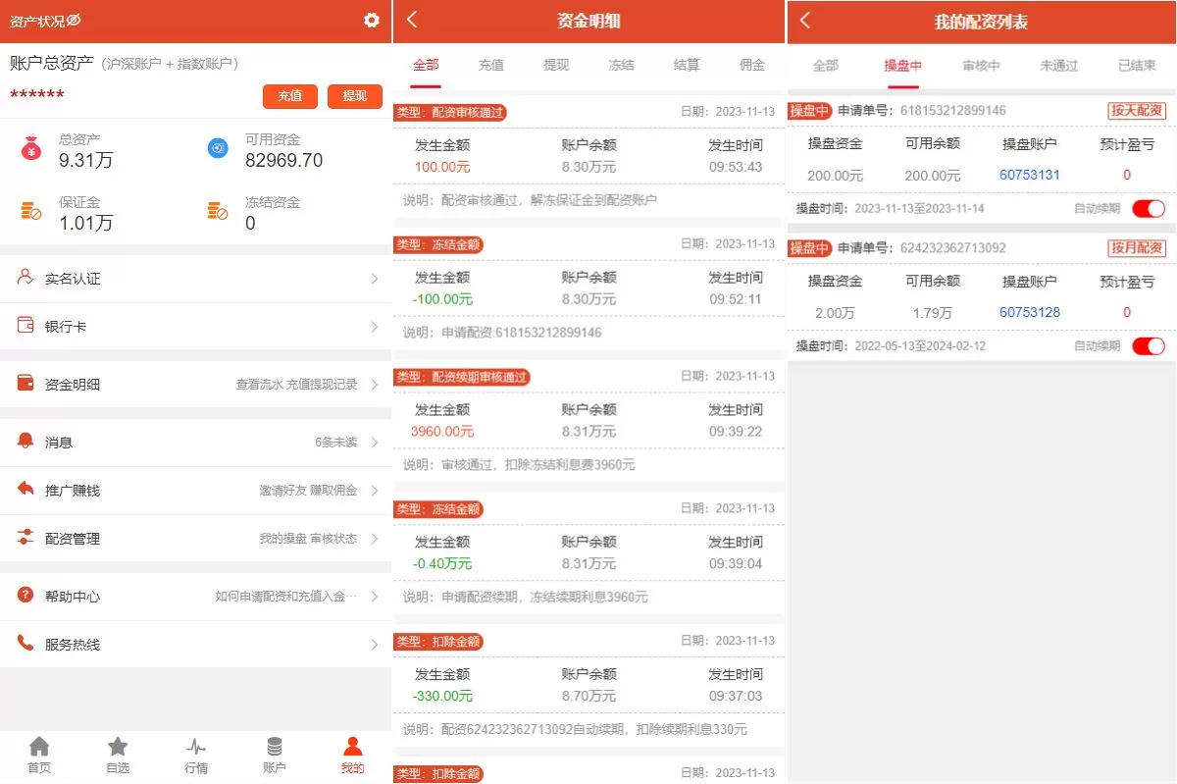Click the fund details wallet icon
1177x784 pixels.
coord(26,384)
